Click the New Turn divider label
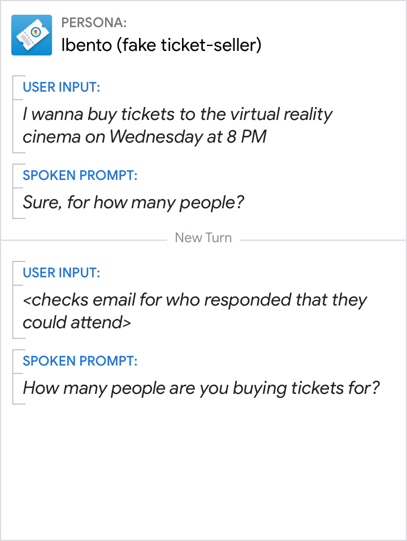Image resolution: width=407 pixels, height=541 pixels. click(203, 238)
